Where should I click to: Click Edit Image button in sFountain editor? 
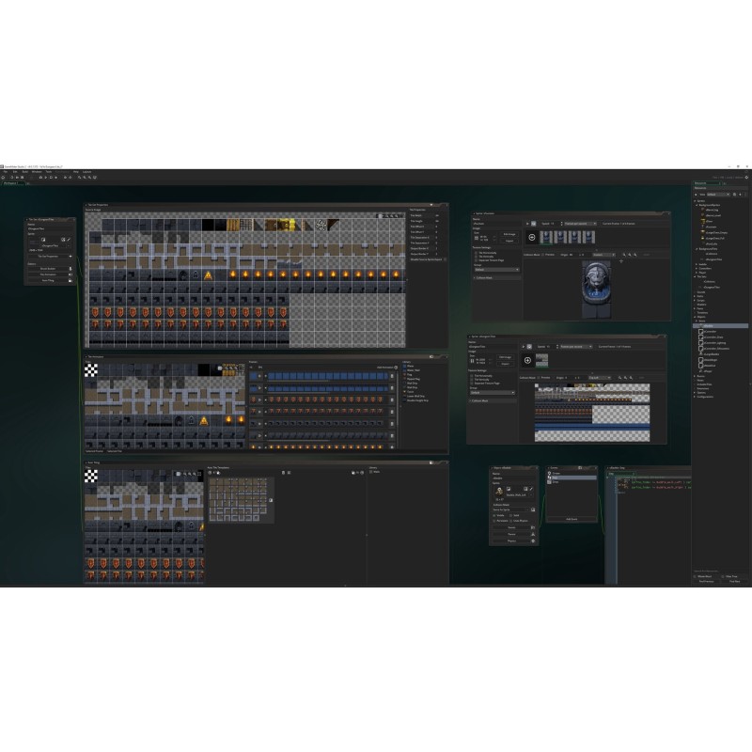[x=509, y=234]
